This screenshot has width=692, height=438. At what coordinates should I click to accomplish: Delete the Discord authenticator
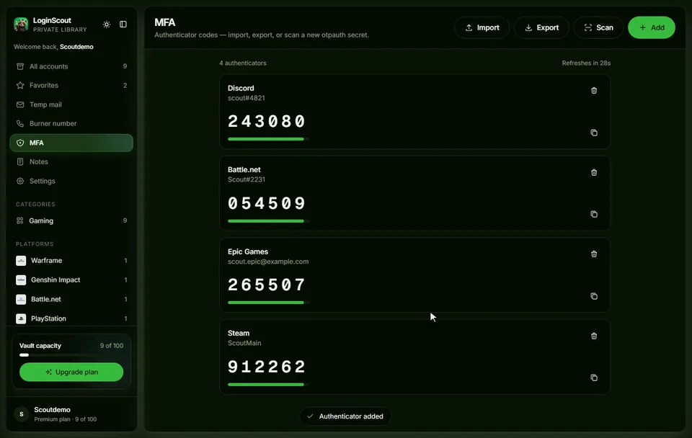coord(594,91)
